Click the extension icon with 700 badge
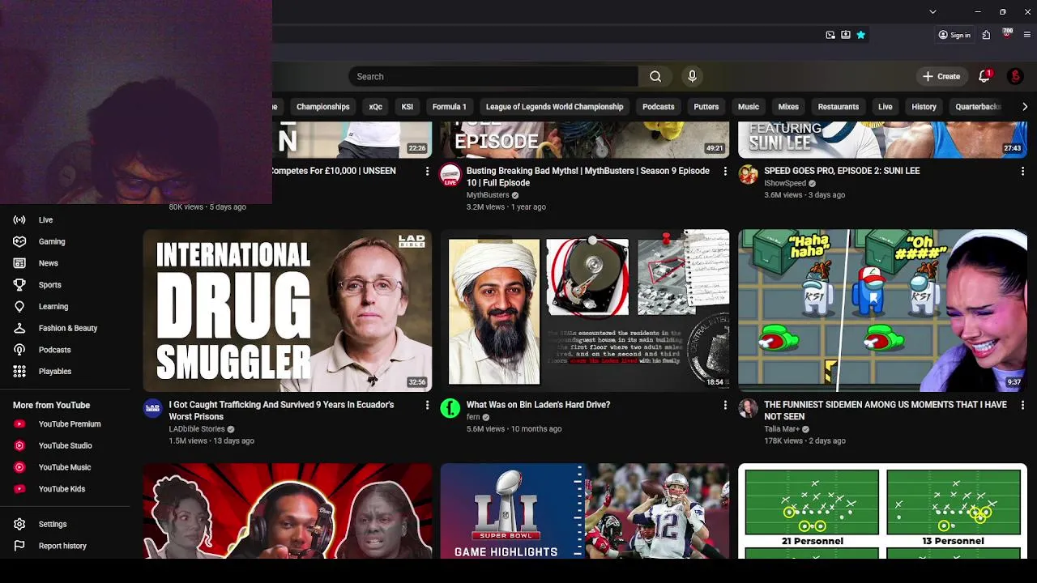 tap(1007, 34)
